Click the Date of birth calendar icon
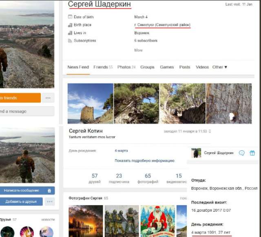 point(70,17)
